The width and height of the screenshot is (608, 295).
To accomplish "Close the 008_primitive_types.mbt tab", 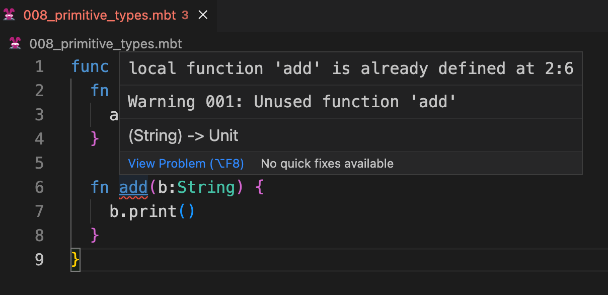I will (x=203, y=15).
